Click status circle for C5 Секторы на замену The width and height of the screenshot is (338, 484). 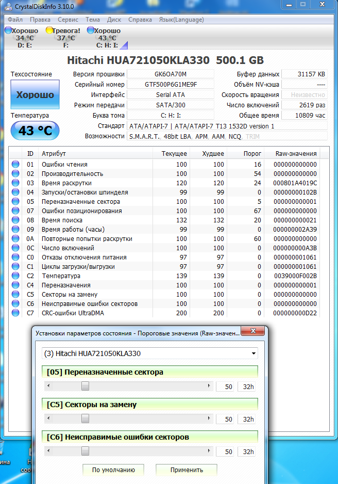point(15,294)
